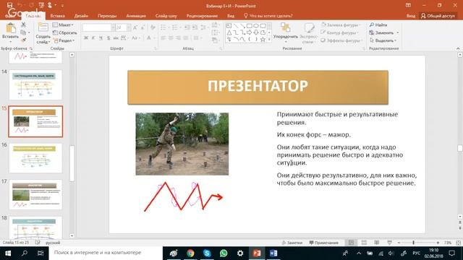Viewport: 463px width, 260px height.
Task: Open the Layout (Макет) dropdown
Action: 63,25
